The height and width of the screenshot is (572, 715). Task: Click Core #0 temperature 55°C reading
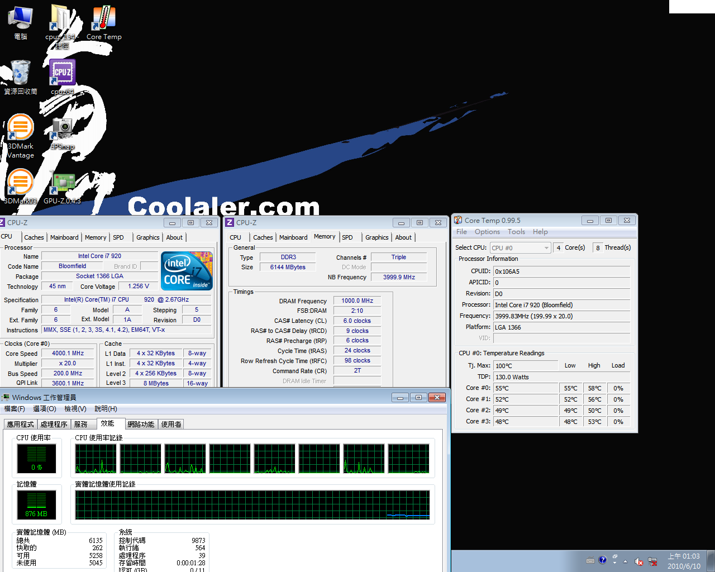[x=526, y=388]
